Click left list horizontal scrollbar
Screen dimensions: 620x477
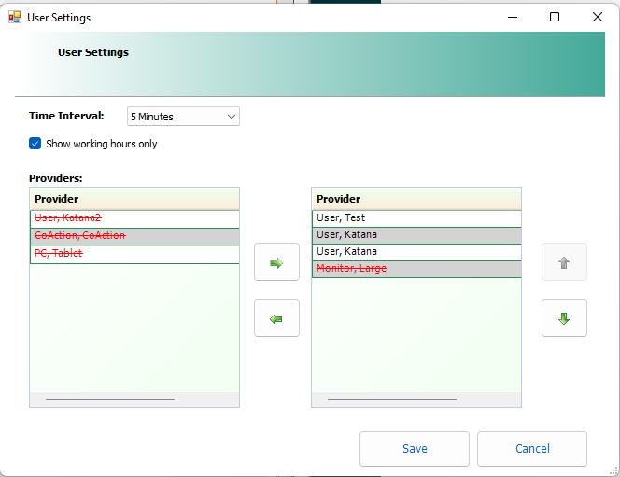110,400
